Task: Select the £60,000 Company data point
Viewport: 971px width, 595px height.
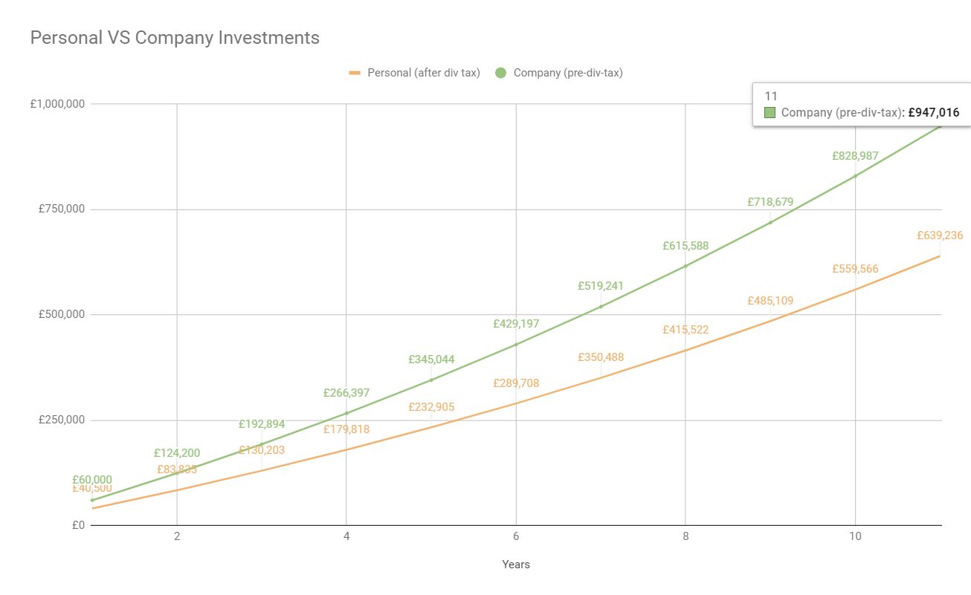Action: pyautogui.click(x=92, y=500)
